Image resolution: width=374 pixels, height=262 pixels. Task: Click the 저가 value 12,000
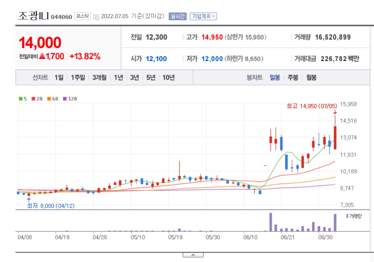click(x=212, y=59)
